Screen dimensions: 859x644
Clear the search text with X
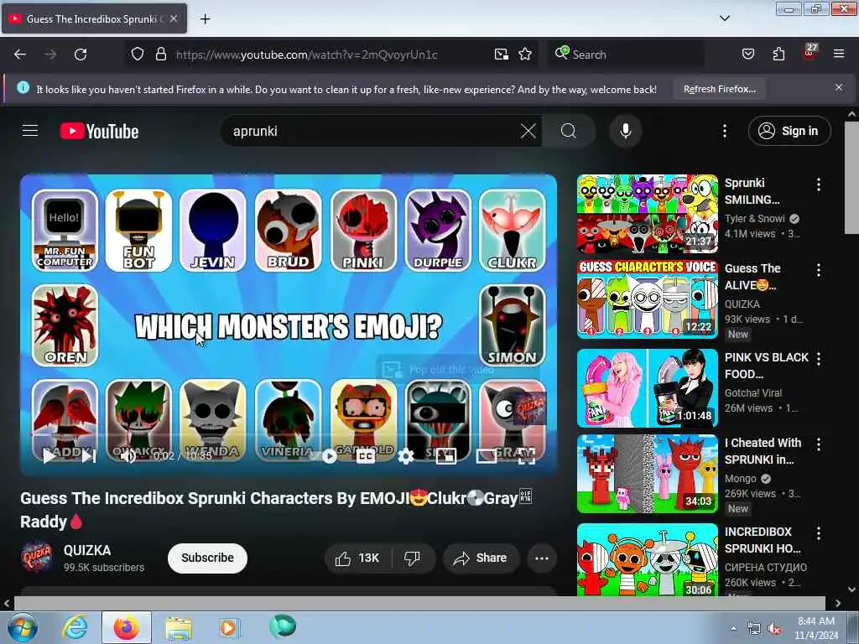528,131
